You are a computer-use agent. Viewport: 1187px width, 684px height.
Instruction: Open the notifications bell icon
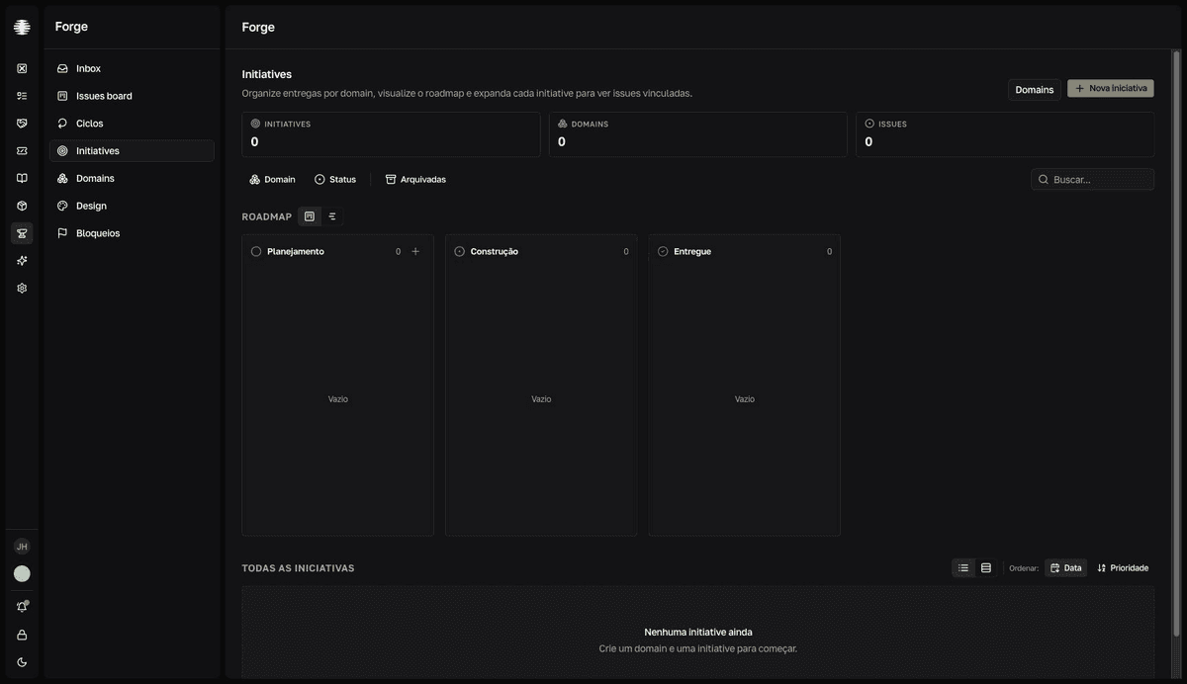pos(22,607)
